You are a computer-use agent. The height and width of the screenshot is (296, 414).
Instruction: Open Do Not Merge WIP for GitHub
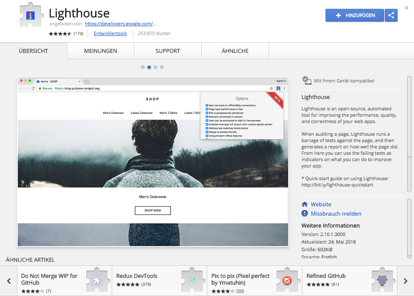[x=64, y=281]
